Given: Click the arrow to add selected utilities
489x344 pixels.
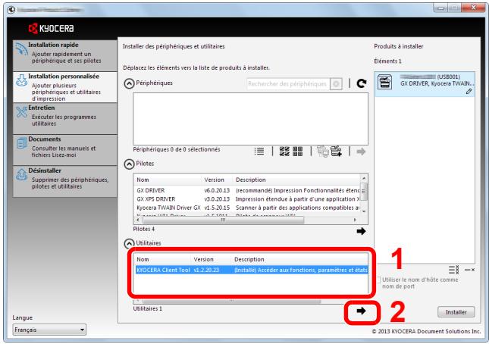Looking at the screenshot, I should [361, 311].
